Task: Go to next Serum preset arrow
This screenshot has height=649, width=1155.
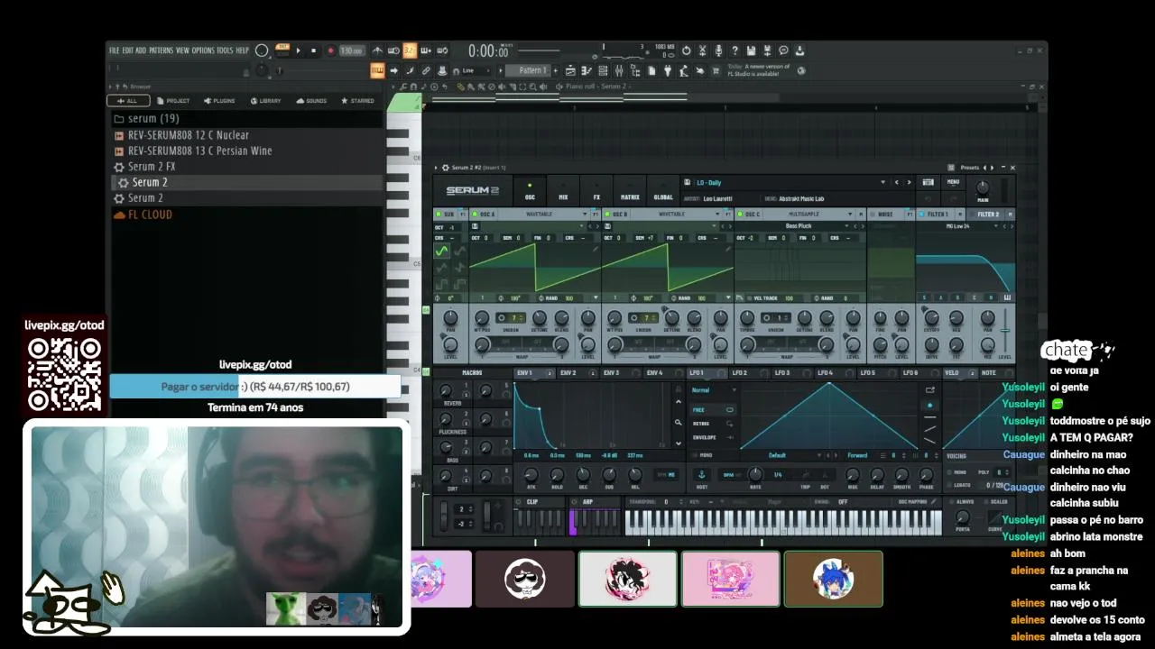Action: tap(909, 182)
